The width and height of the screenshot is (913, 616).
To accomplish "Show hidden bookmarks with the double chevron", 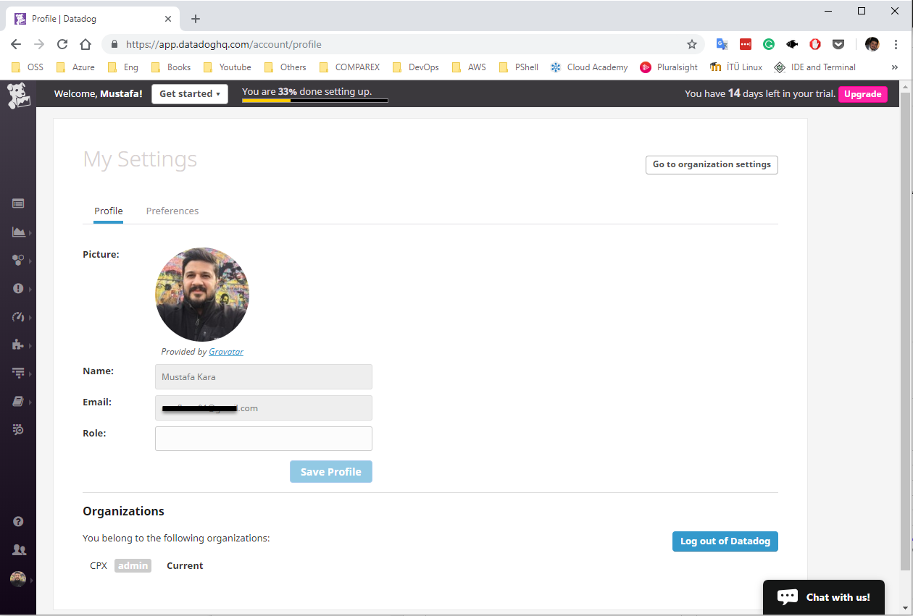I will tap(895, 67).
